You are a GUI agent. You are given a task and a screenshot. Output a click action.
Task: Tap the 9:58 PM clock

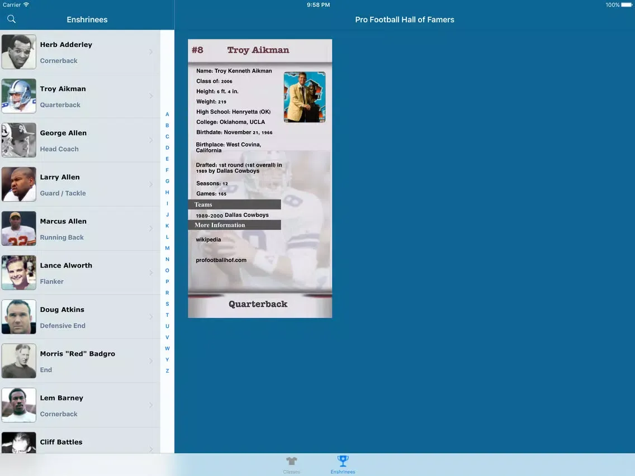(318, 5)
